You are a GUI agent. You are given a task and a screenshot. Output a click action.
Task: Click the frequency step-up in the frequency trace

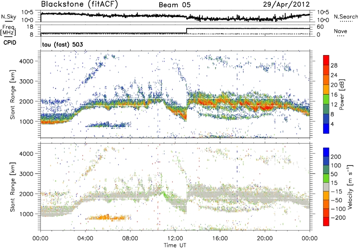tap(187, 31)
